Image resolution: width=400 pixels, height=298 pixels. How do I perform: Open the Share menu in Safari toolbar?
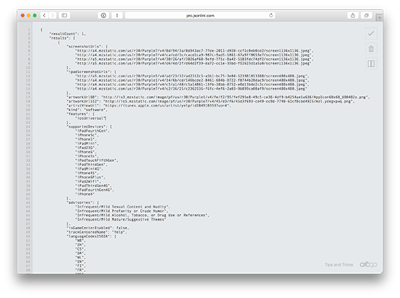coord(367,15)
